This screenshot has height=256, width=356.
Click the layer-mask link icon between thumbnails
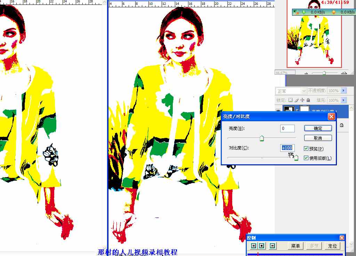pyautogui.click(x=297, y=110)
